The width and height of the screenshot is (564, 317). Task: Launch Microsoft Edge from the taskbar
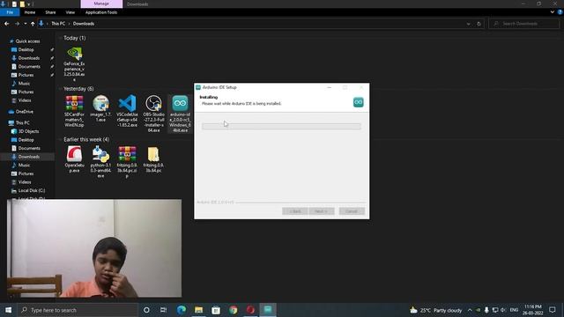coord(182,310)
